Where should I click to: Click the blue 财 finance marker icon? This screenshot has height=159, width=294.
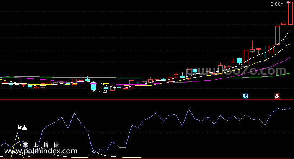(x=245, y=96)
